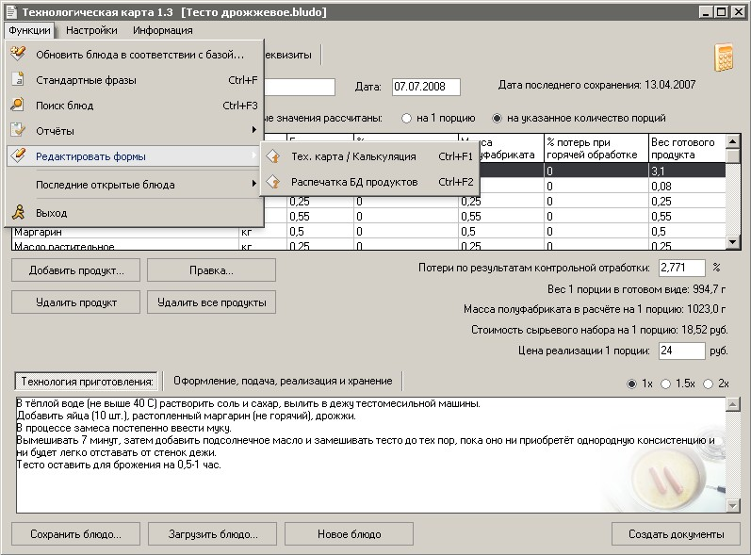Click the Цена реализации price input field
Screen dimensions: 751x555
pyautogui.click(x=681, y=351)
